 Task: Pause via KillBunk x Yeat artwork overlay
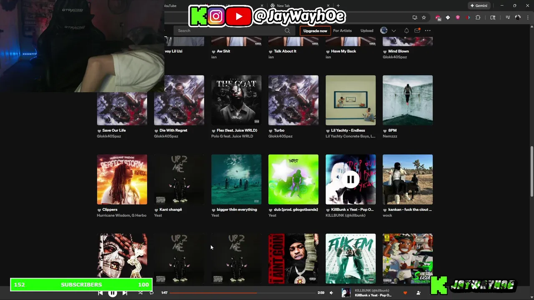[350, 180]
